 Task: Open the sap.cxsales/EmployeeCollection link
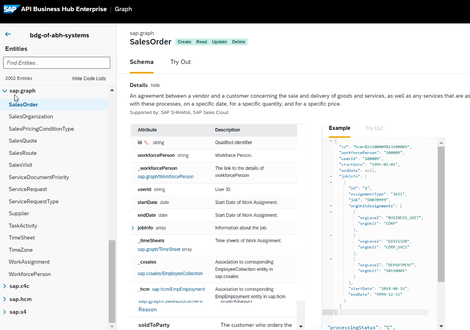(x=170, y=274)
